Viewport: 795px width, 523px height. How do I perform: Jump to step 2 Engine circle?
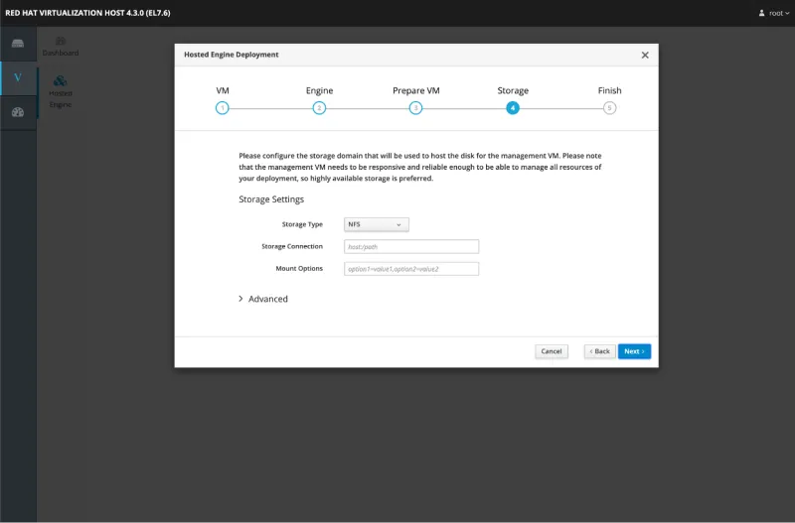pyautogui.click(x=319, y=108)
